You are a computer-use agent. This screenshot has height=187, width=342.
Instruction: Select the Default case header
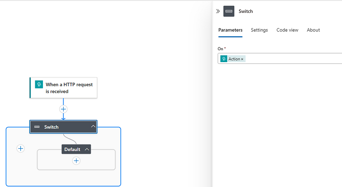click(76, 149)
